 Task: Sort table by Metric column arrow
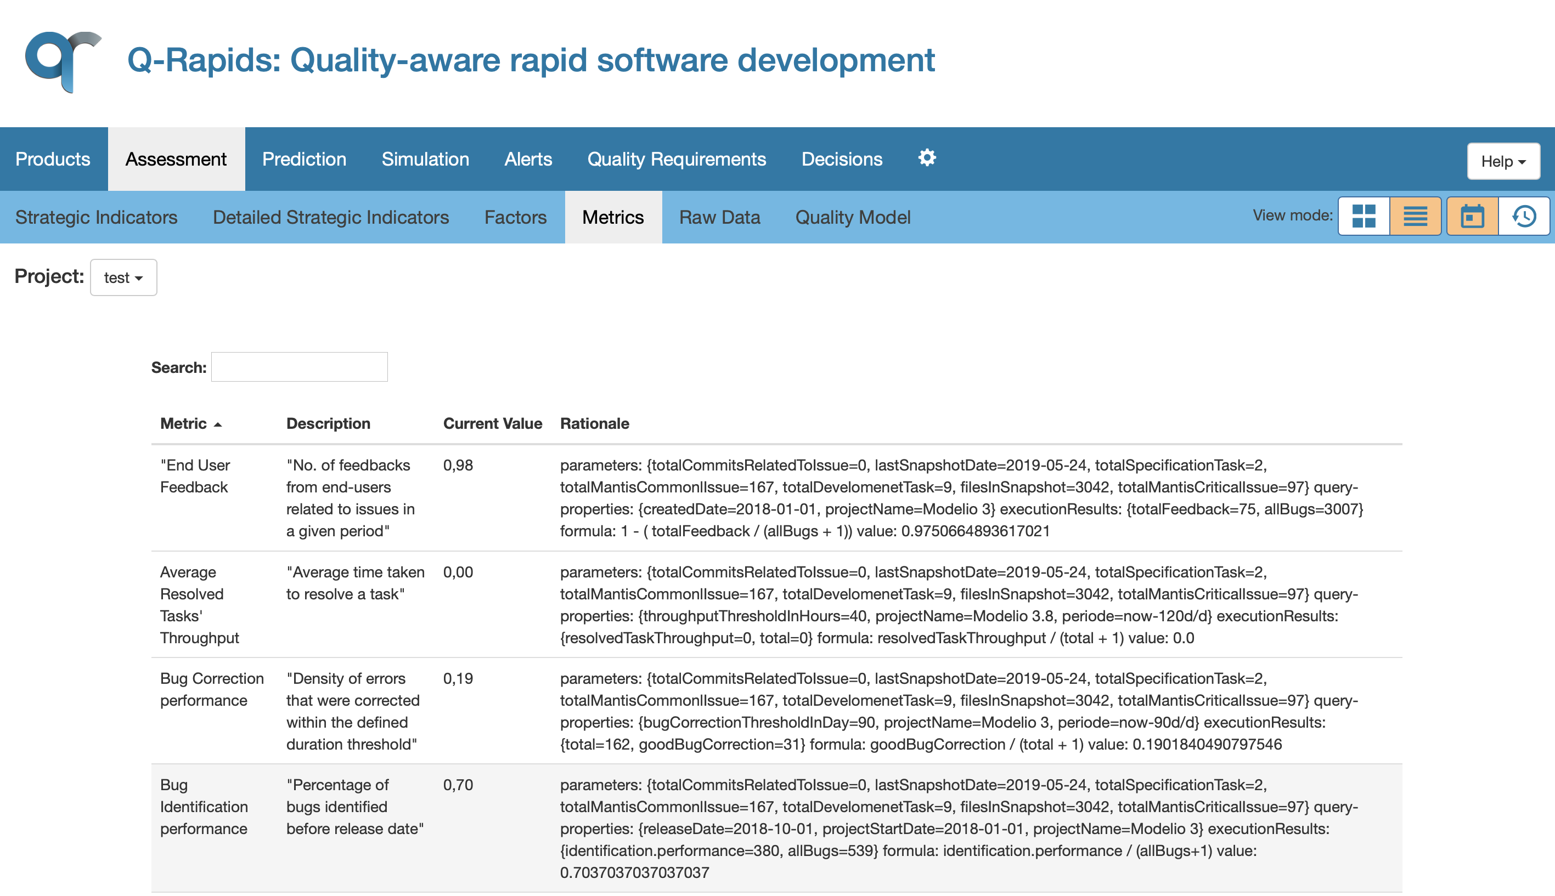217,424
